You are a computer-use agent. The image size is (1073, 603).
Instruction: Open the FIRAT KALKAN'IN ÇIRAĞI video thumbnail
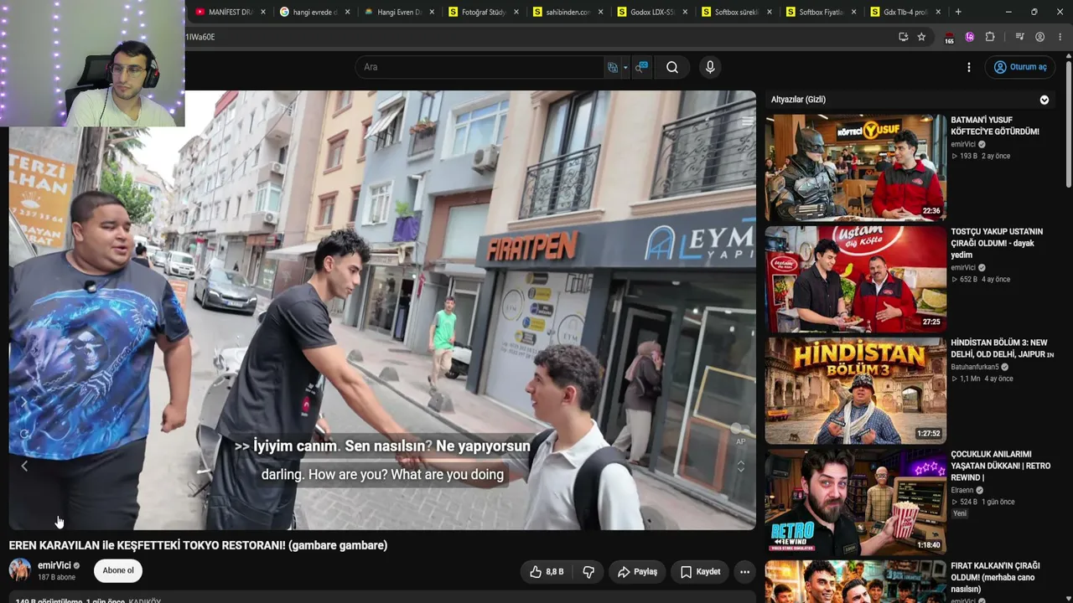pyautogui.click(x=855, y=582)
